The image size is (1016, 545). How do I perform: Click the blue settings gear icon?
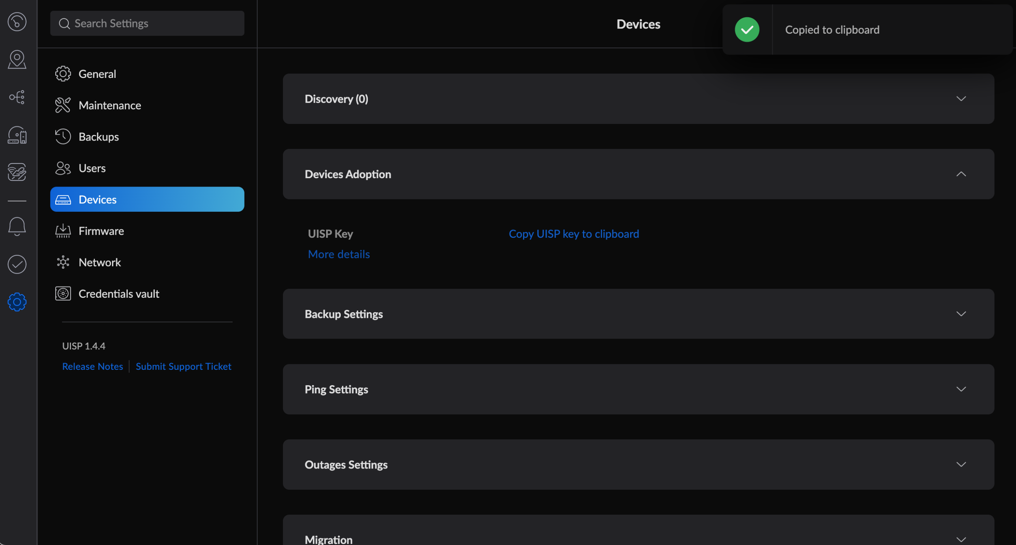(x=17, y=302)
